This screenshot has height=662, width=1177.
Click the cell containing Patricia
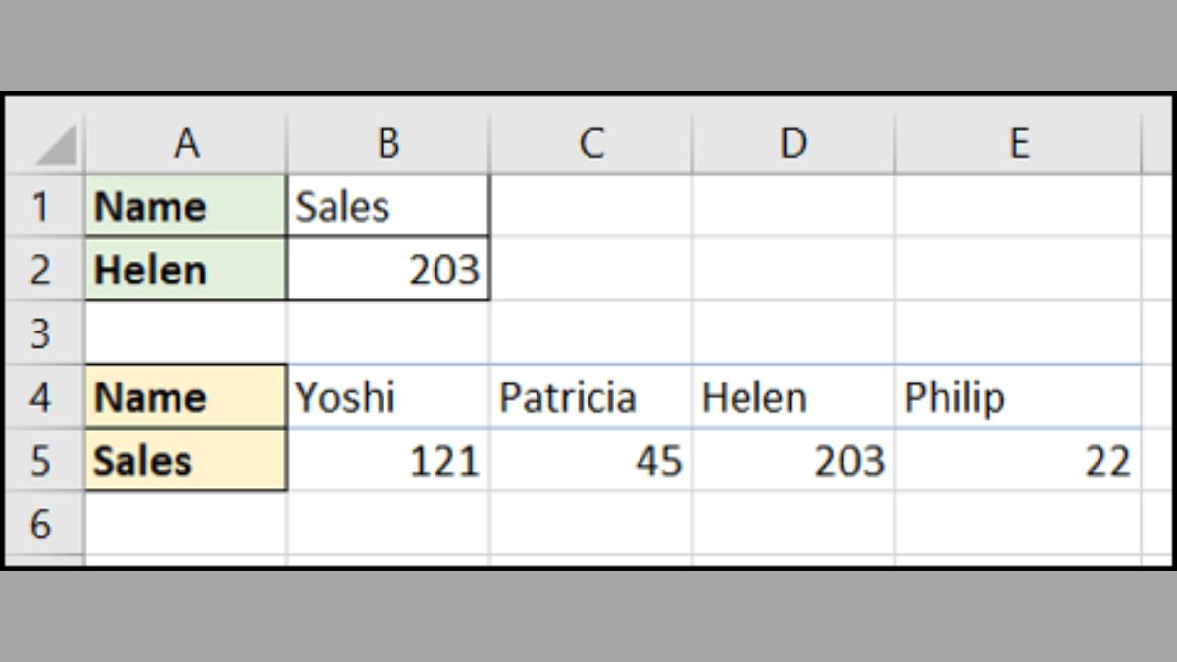591,397
